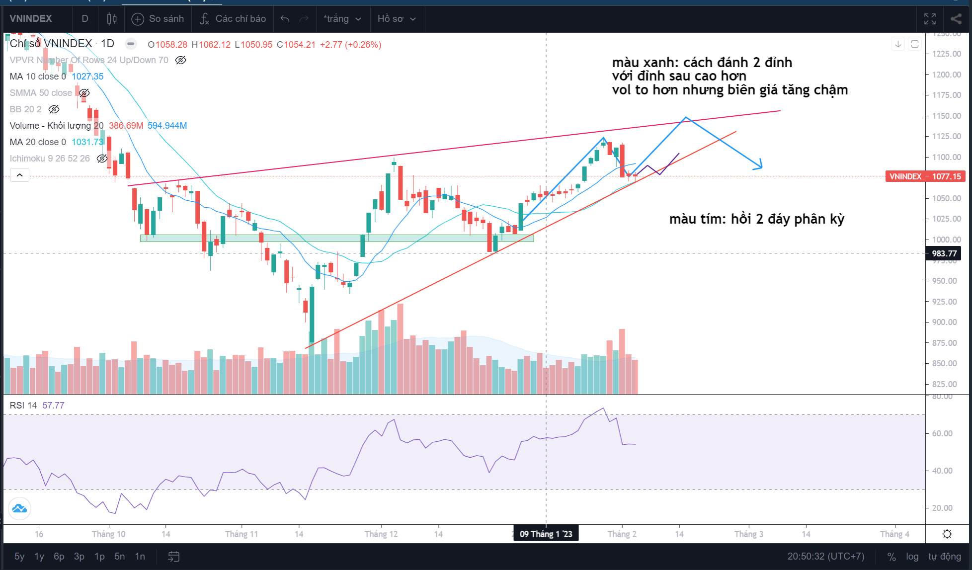Set the time range to 1p
This screenshot has width=972, height=570.
coord(99,557)
